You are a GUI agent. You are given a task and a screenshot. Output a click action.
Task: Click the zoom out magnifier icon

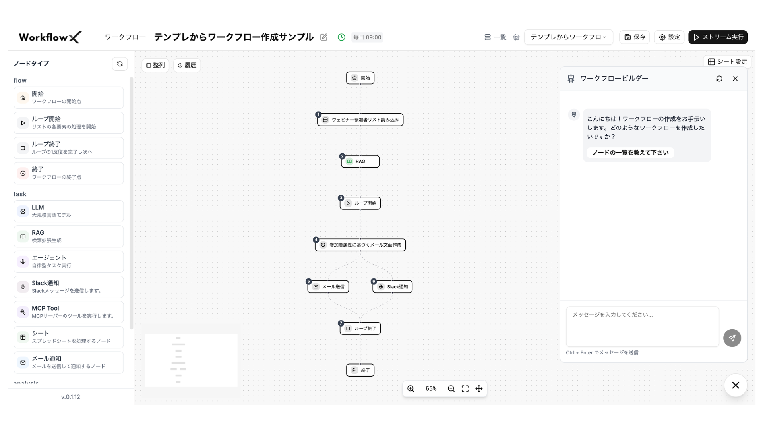coord(451,389)
